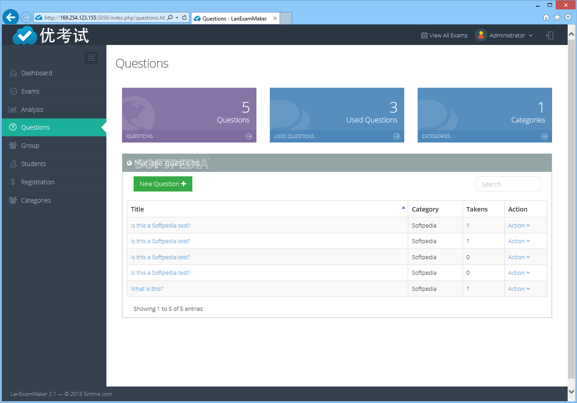Open Exams in sidebar

point(54,91)
